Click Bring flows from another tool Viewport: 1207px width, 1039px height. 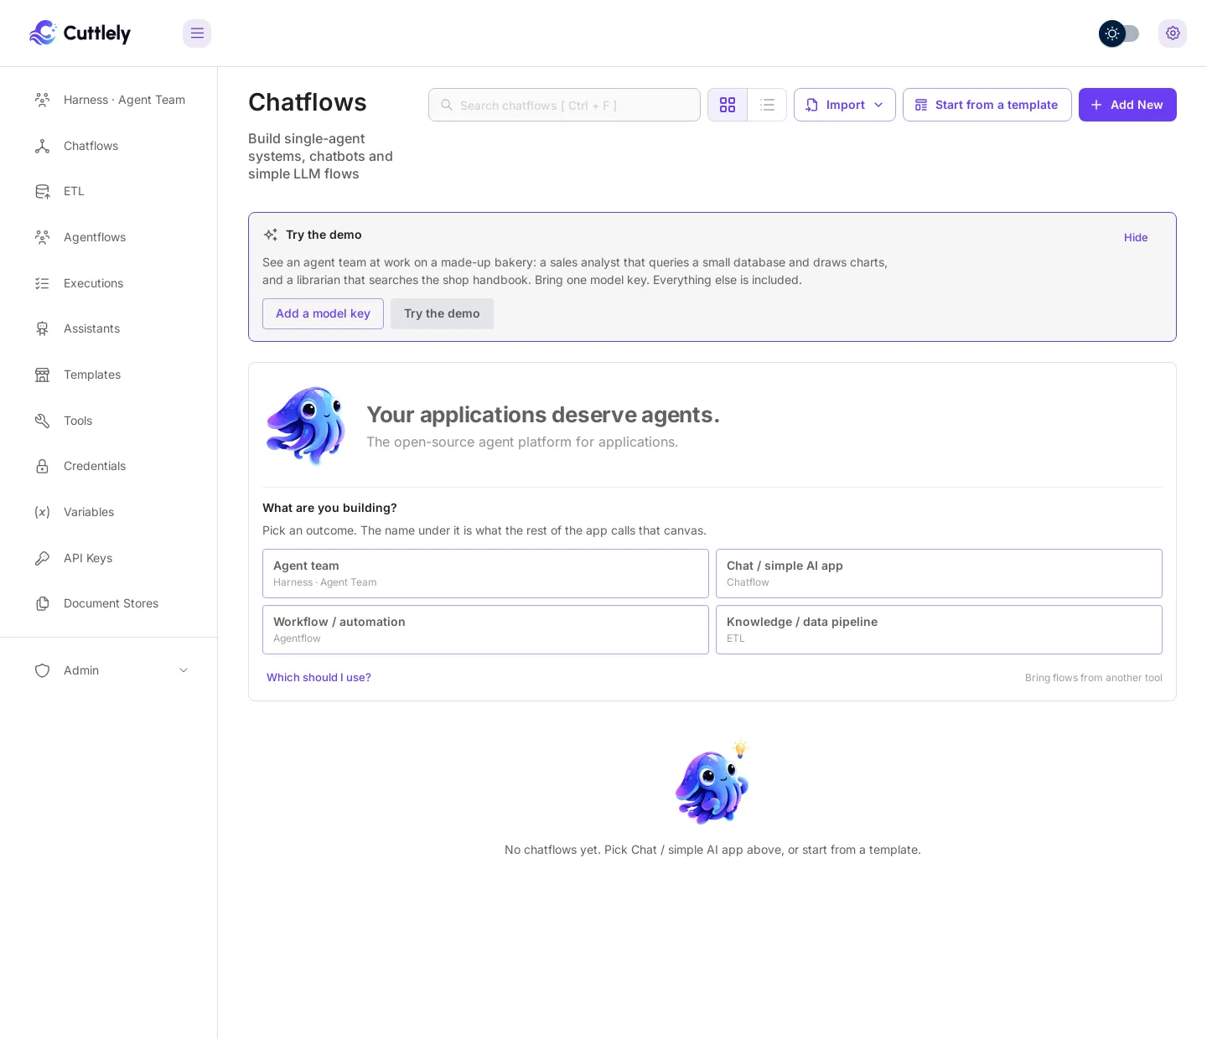pos(1094,678)
